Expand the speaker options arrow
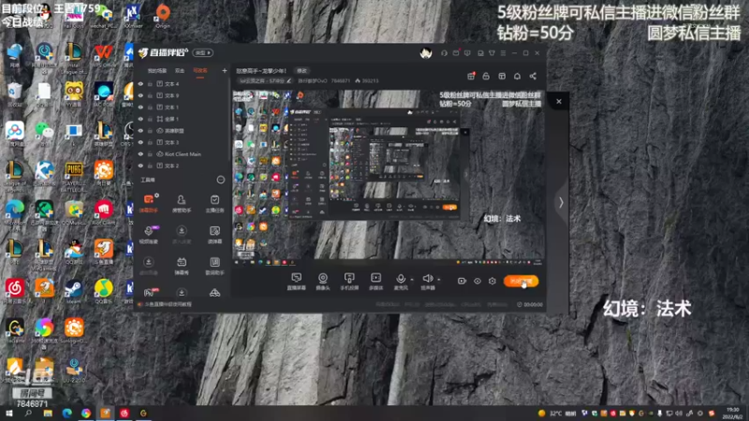The image size is (749, 421). [x=438, y=279]
